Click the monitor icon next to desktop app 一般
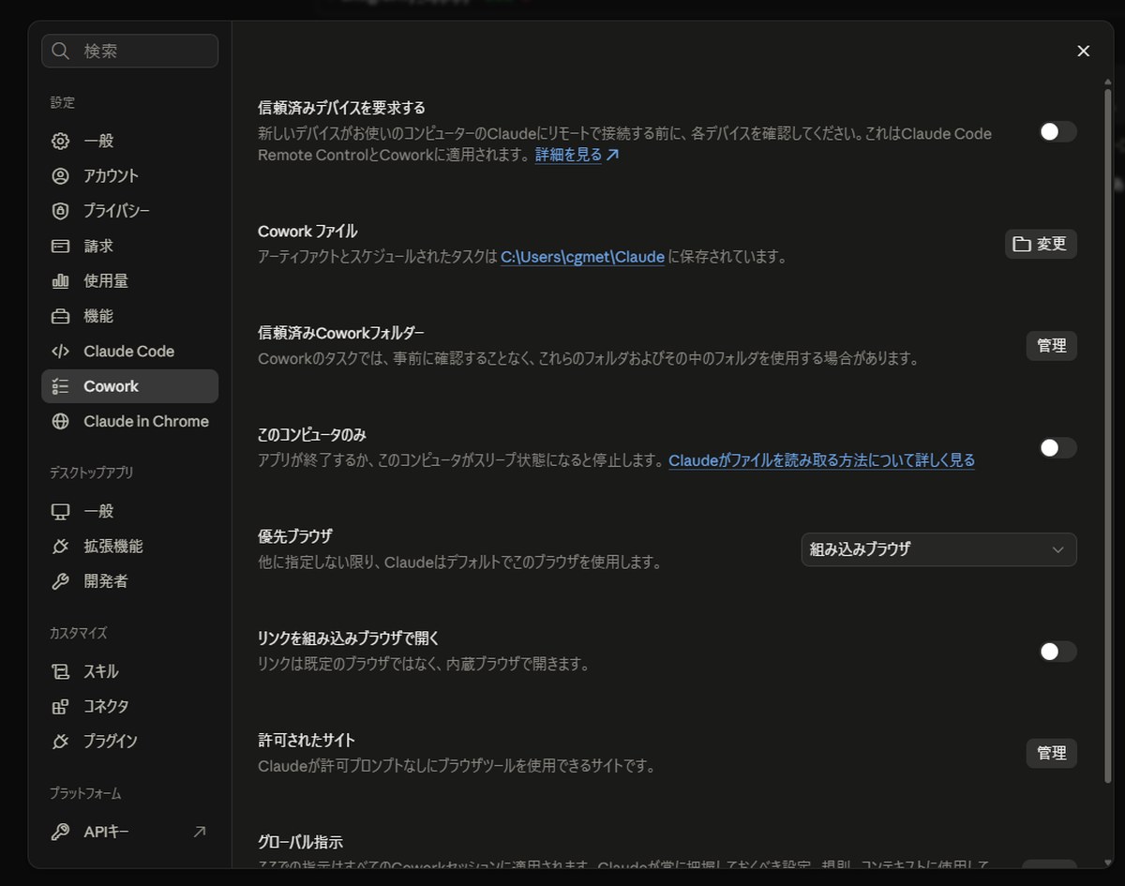Viewport: 1125px width, 886px height. click(x=61, y=511)
